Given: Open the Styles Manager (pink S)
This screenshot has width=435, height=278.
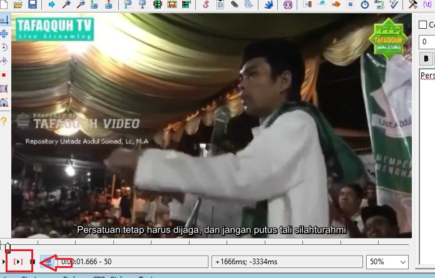Looking at the screenshot, I should tap(205, 4).
